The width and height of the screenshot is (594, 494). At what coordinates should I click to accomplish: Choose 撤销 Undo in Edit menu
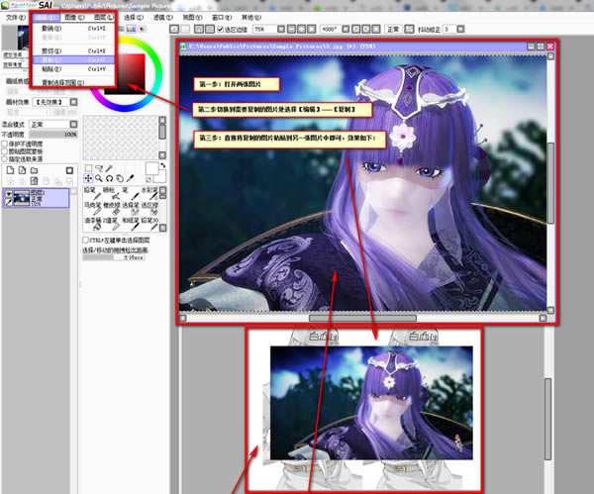73,29
